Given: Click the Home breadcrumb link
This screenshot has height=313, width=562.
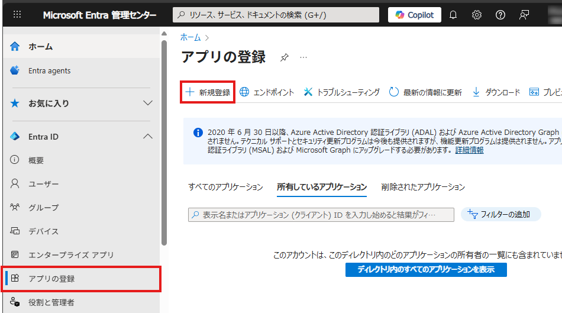Looking at the screenshot, I should (190, 37).
